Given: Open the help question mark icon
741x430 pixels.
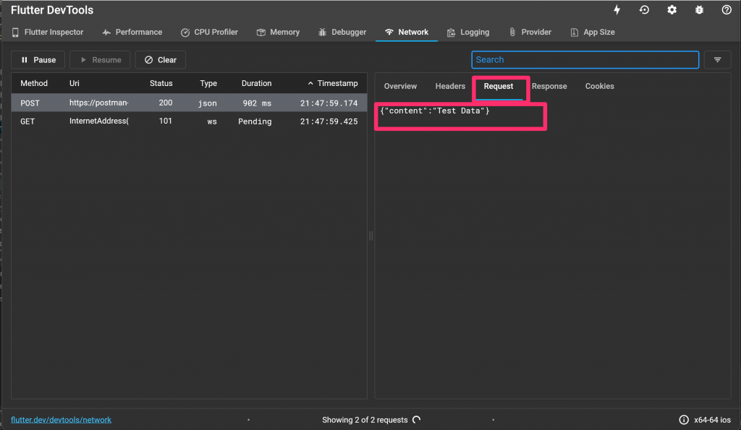Looking at the screenshot, I should pyautogui.click(x=727, y=10).
